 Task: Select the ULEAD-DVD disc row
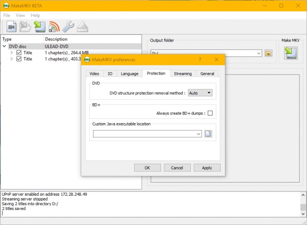[x=71, y=46]
